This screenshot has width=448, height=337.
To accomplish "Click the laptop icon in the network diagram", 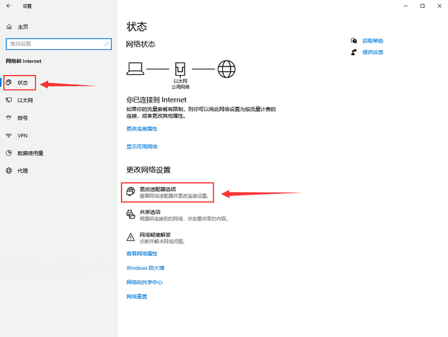I will click(x=135, y=68).
